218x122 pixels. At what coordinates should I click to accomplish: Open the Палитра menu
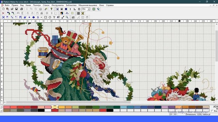[x=37, y=5]
